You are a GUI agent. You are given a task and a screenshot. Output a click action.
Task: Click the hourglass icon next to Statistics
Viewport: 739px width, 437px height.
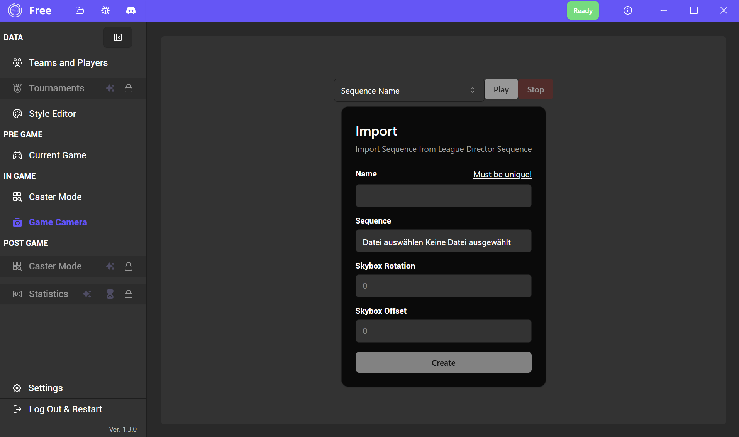(x=110, y=294)
